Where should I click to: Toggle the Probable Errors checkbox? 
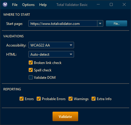click(x=39, y=99)
